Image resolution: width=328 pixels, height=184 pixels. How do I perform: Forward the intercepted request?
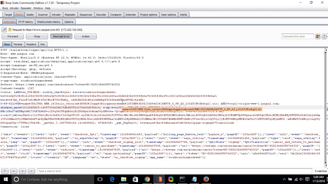tap(13, 36)
